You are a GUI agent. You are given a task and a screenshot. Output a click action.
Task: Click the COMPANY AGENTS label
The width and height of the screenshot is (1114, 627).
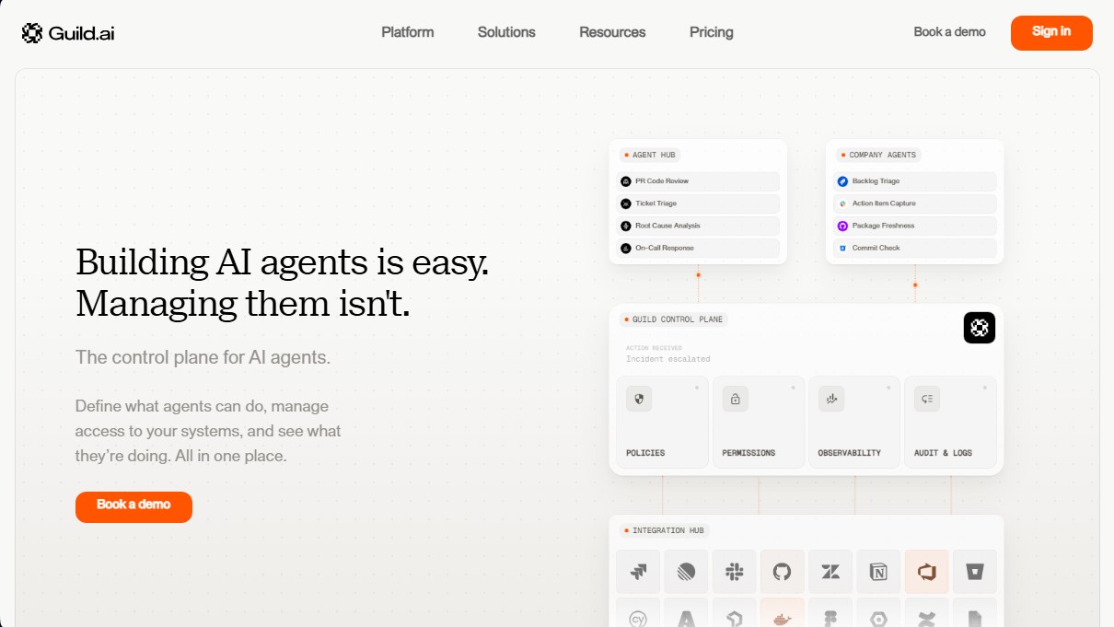tap(879, 155)
